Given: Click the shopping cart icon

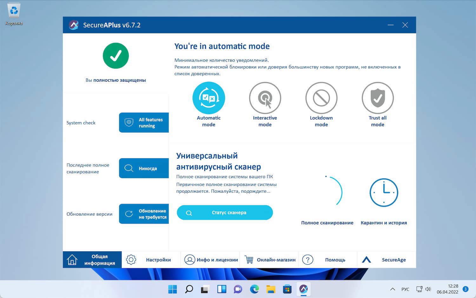Looking at the screenshot, I should [x=249, y=260].
